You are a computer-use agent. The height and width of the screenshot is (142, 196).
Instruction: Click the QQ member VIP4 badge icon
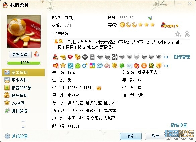pos(170,25)
